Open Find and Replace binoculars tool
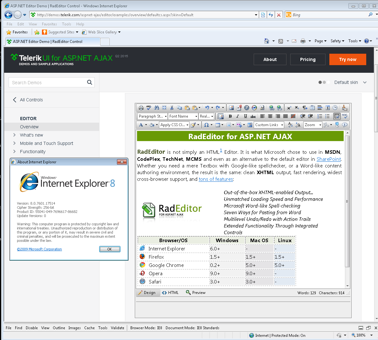Screen dimensions: 378x340 tap(156, 108)
